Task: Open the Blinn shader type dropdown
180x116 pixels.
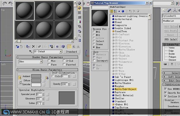Action: point(41,62)
